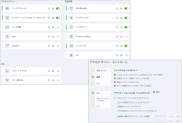The image size is (182, 123).
Task: Disable the アンチスパム toggle
Action: pos(126,46)
